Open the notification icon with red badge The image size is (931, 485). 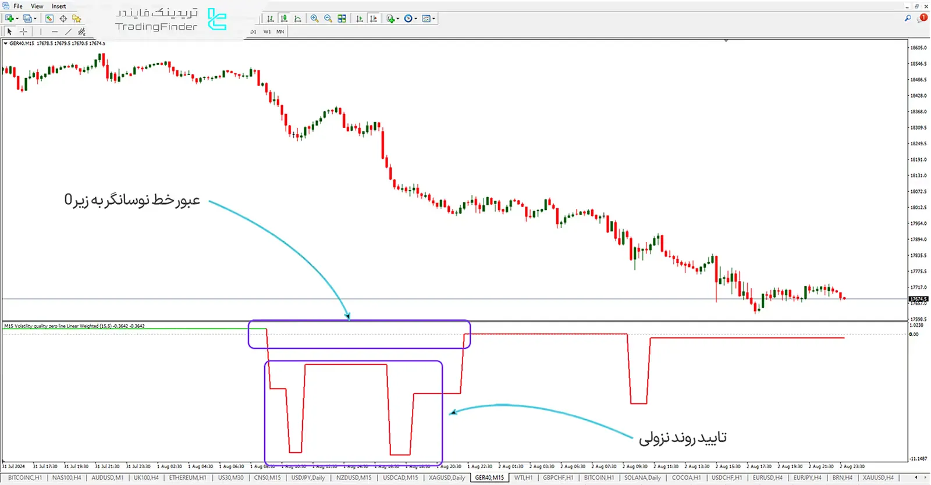(922, 19)
